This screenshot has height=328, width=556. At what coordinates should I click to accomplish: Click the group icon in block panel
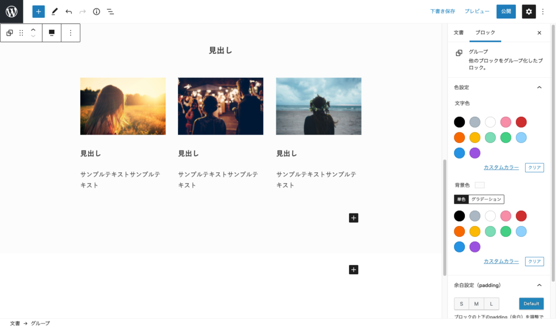pos(459,53)
